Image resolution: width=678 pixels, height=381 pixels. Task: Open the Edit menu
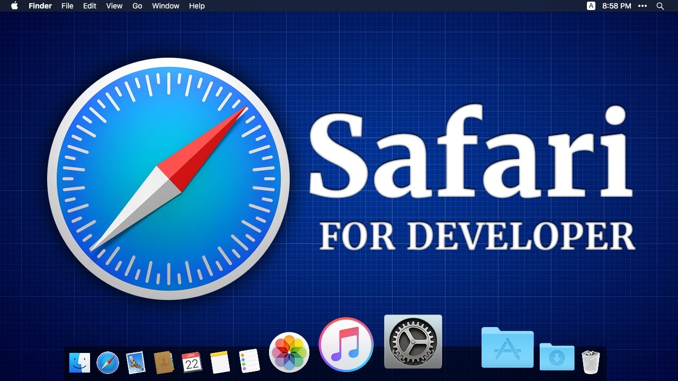tap(90, 6)
